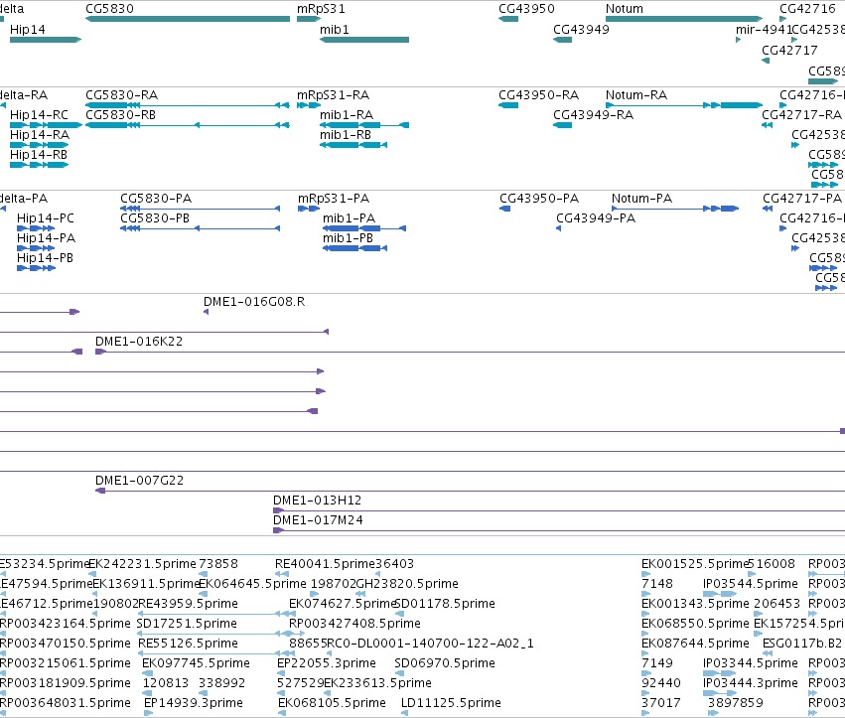Image resolution: width=845 pixels, height=718 pixels.
Task: Select the DME1-016K22 BAC label
Action: tap(139, 342)
